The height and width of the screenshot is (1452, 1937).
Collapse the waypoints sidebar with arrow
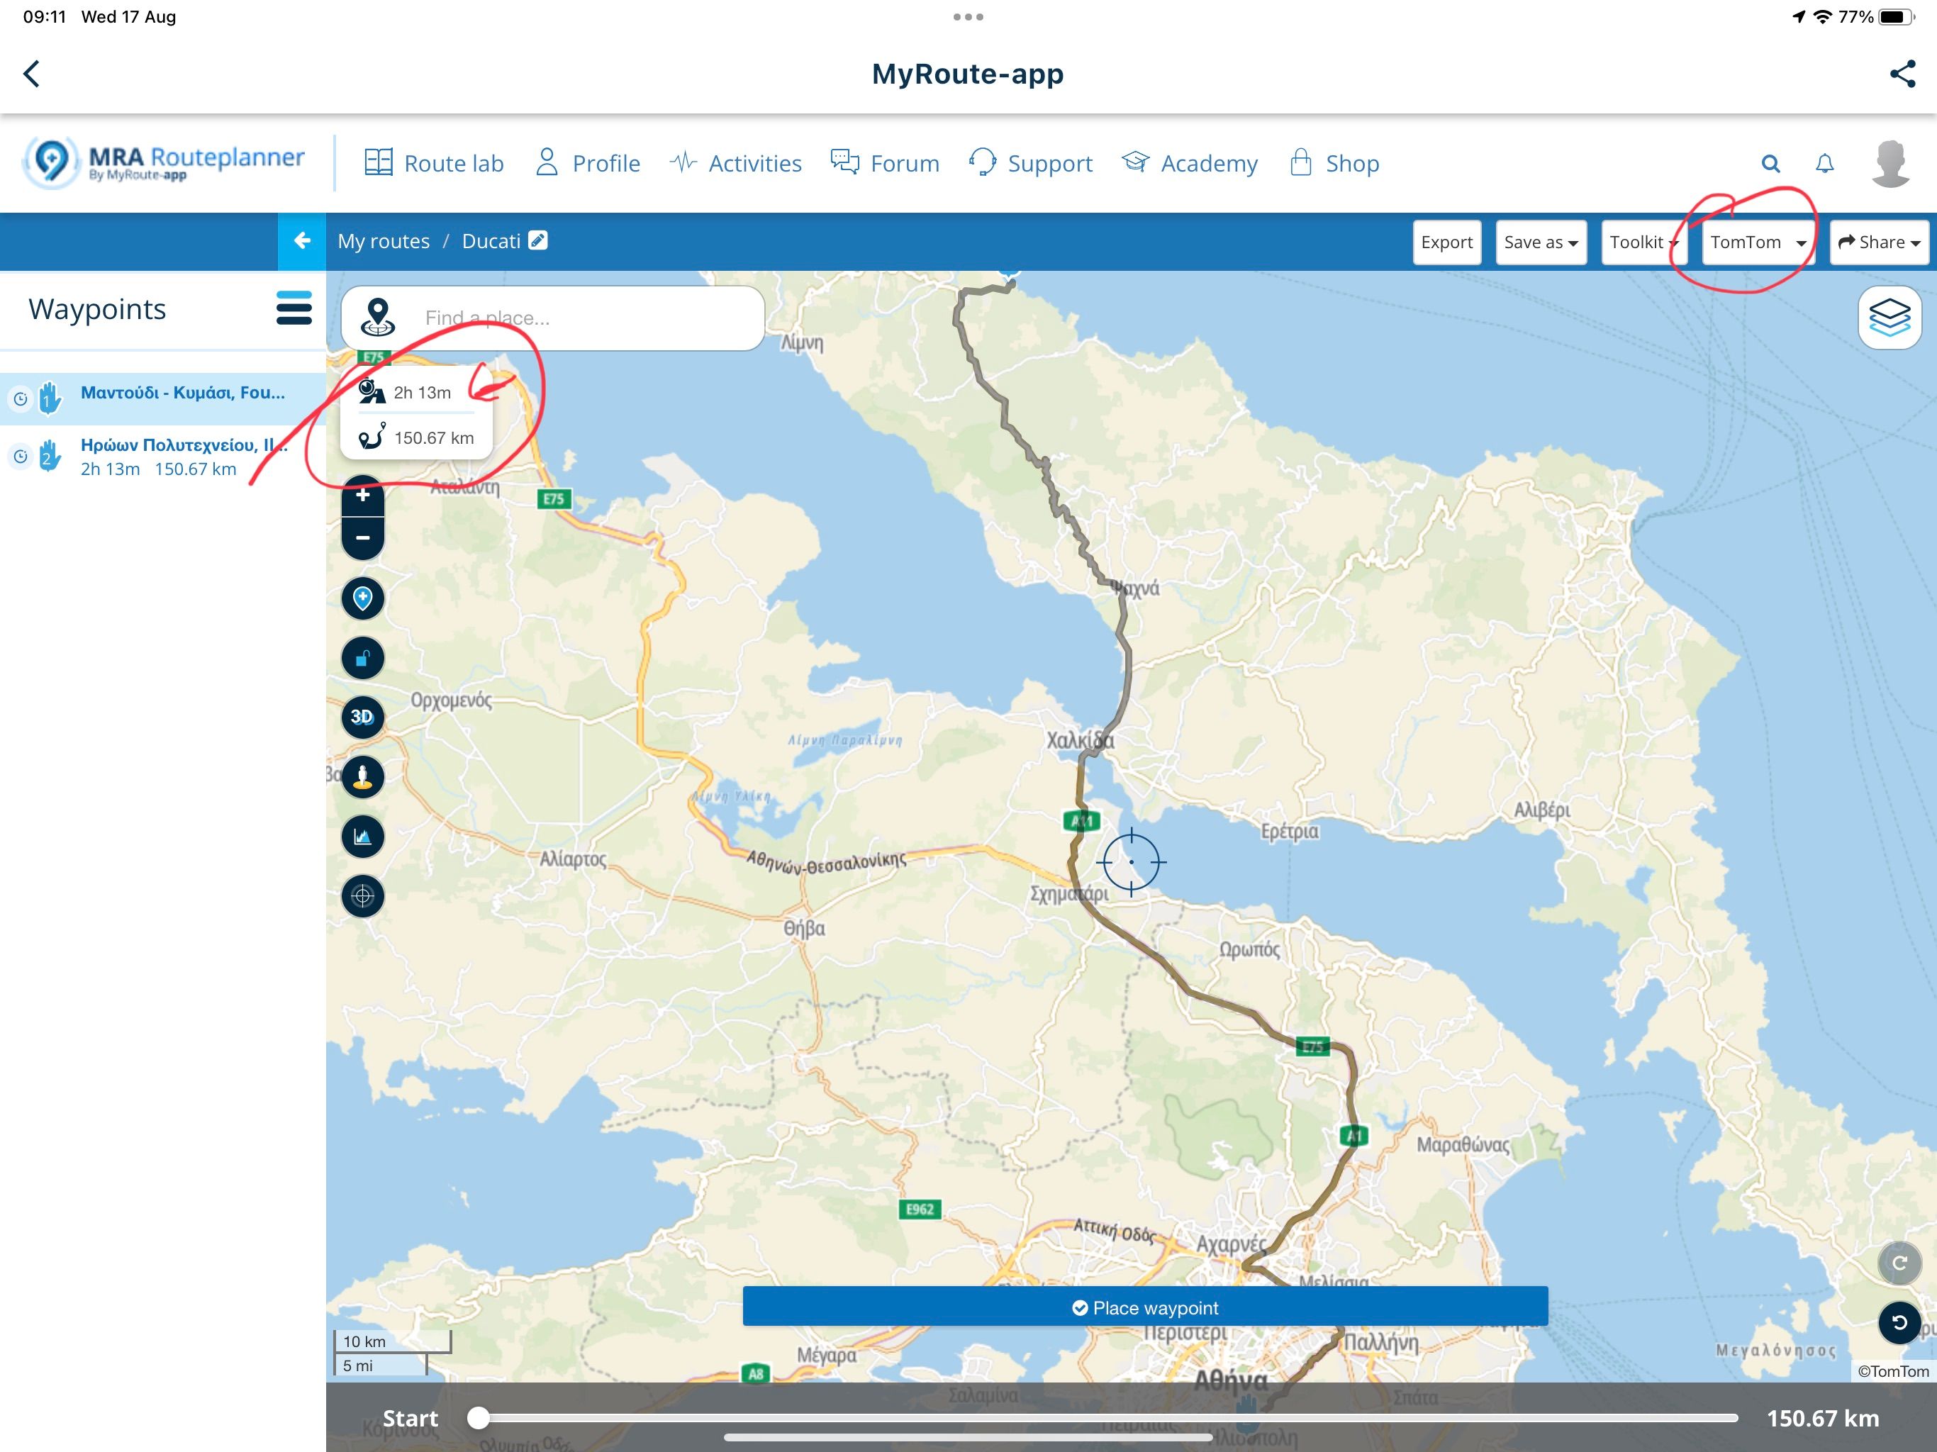[x=302, y=241]
